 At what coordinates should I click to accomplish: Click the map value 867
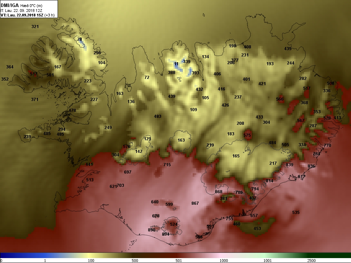coord(195,203)
